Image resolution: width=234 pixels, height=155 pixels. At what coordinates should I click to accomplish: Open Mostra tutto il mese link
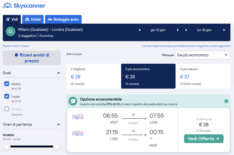pos(16,46)
